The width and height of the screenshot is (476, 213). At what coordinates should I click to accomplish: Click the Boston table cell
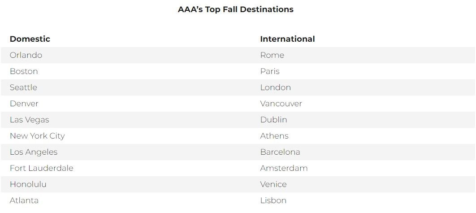pos(24,71)
